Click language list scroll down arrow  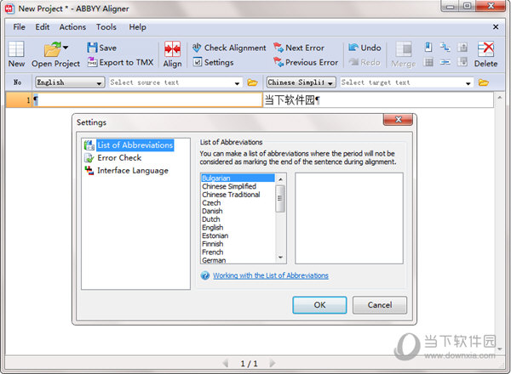[x=280, y=258]
